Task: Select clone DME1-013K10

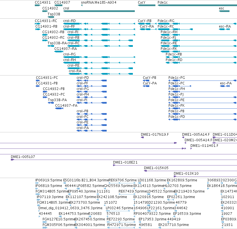Action: [206, 176]
